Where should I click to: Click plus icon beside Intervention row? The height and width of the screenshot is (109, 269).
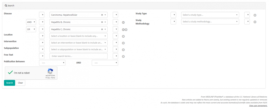(x=123, y=43)
